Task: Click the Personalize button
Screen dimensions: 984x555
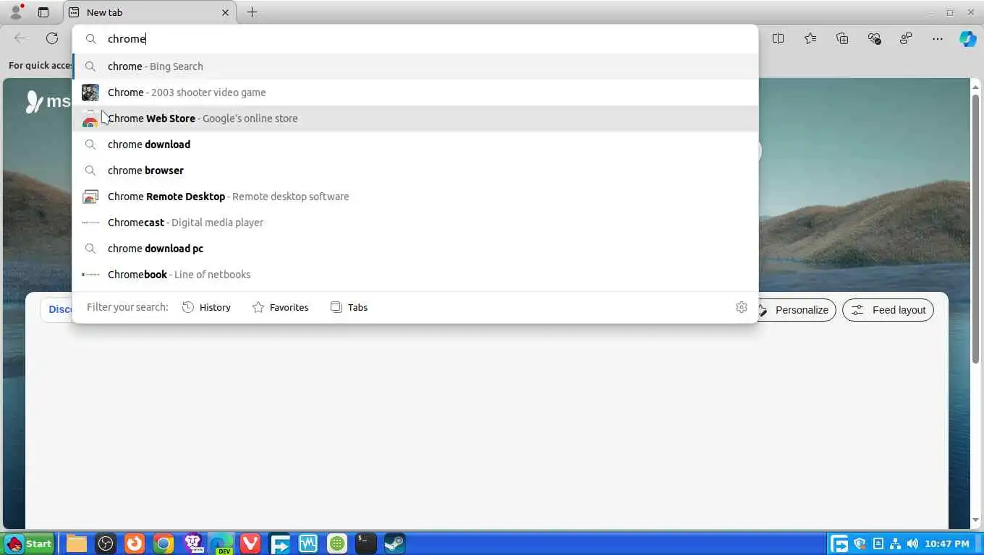Action: click(x=796, y=310)
